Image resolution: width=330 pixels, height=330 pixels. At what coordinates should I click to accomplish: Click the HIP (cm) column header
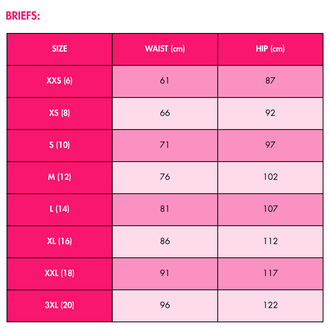[270, 49]
